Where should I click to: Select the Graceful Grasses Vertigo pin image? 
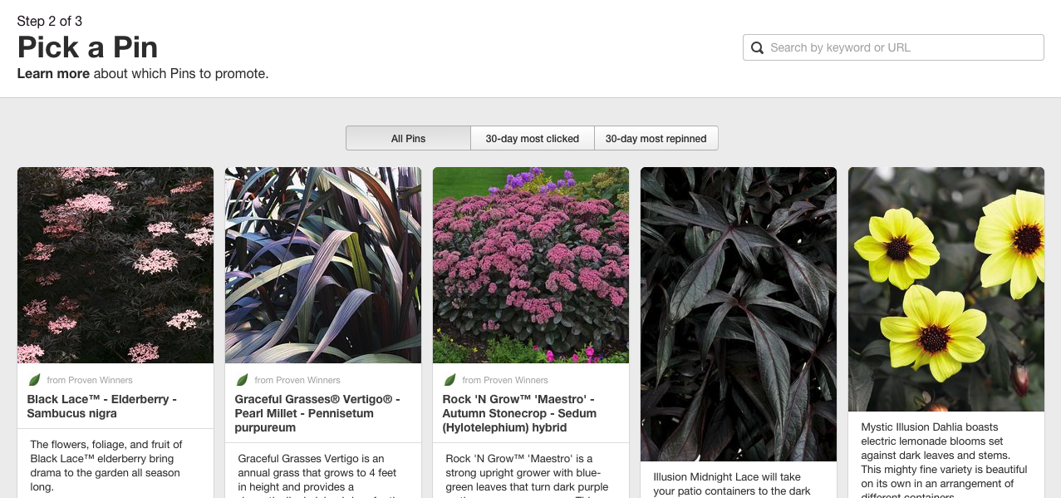(x=323, y=265)
